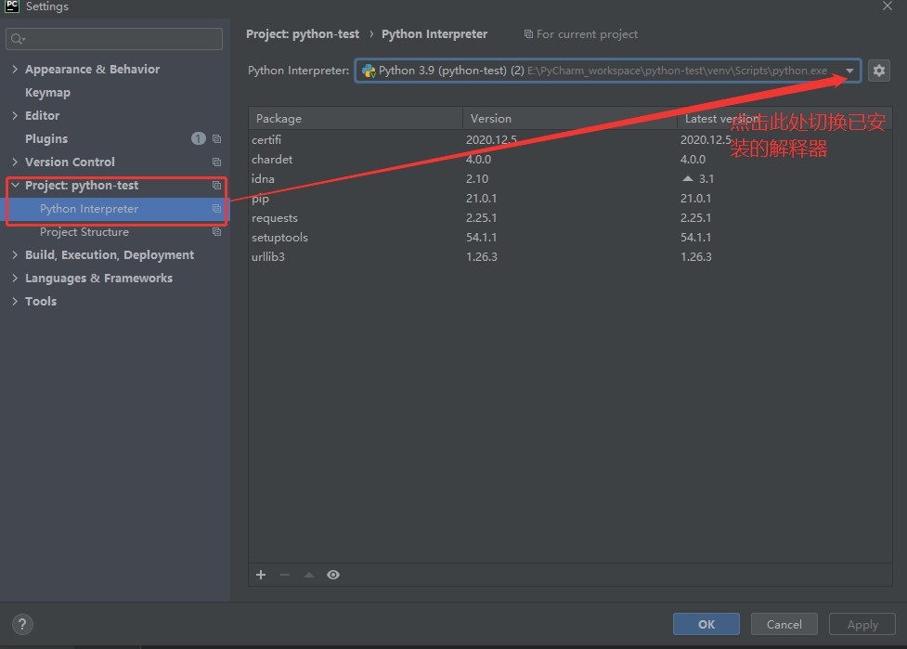Click the OK button

coord(706,624)
